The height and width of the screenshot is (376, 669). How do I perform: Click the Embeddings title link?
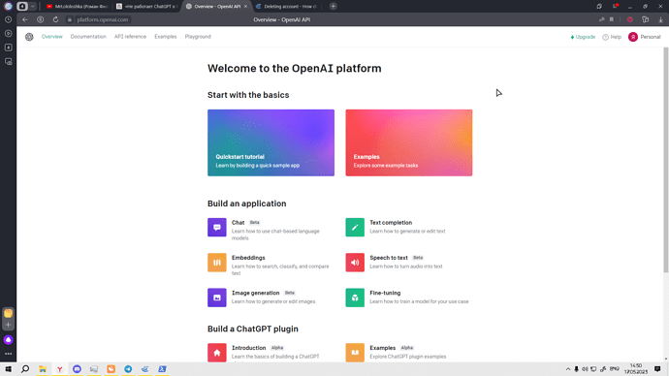click(248, 258)
